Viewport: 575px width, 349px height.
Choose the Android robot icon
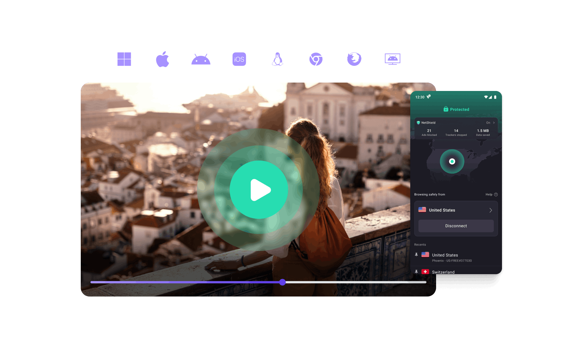[x=201, y=60]
